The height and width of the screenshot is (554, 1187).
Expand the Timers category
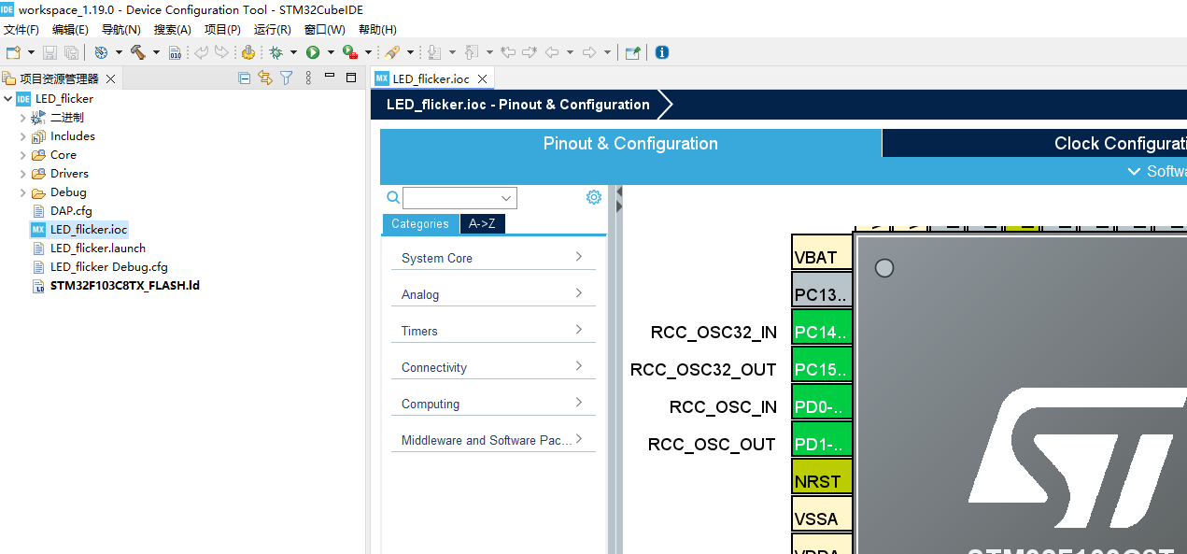(x=493, y=330)
